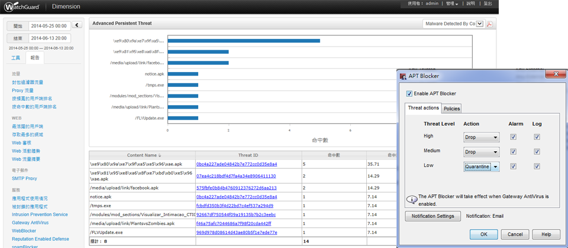Screen dimensions: 568x248
Task: Open the Low threat level Quarantine dropdown
Action: click(x=482, y=167)
